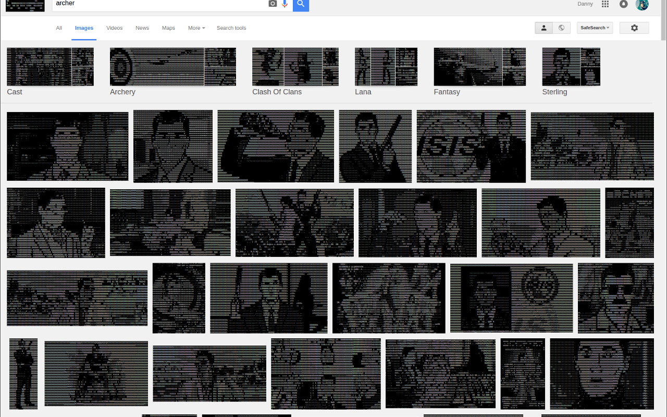Filter results by the Cast category
The width and height of the screenshot is (667, 417).
[x=50, y=72]
